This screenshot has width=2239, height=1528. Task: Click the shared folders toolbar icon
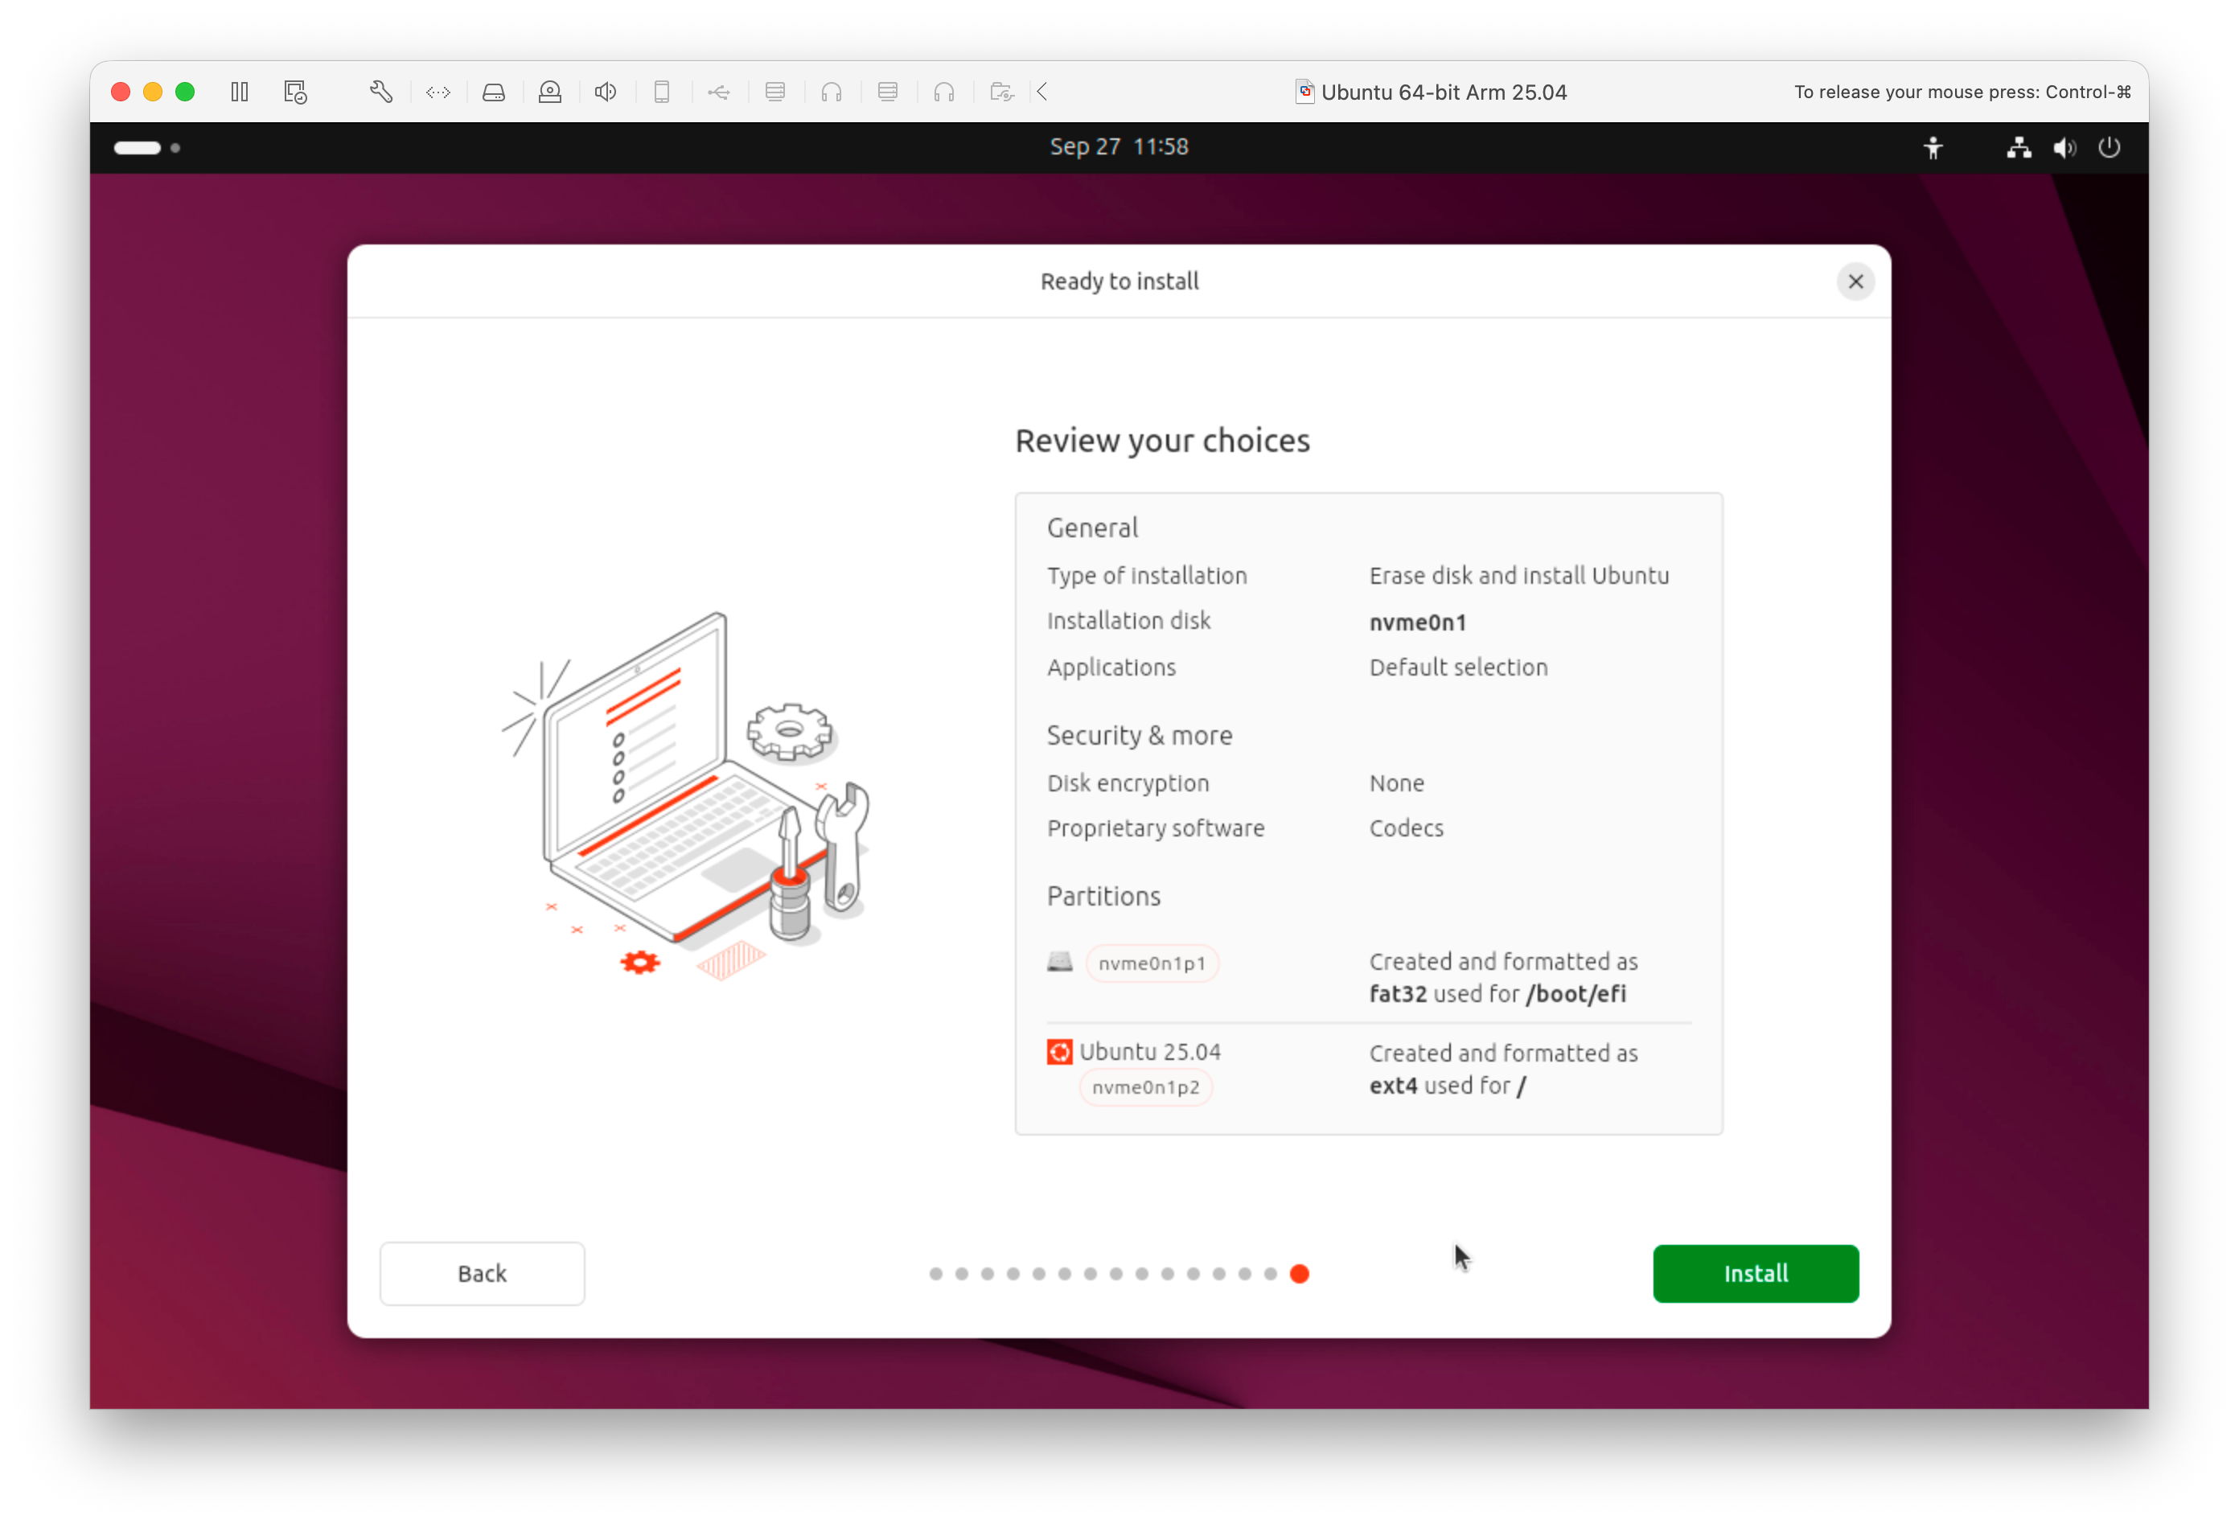pyautogui.click(x=1002, y=92)
